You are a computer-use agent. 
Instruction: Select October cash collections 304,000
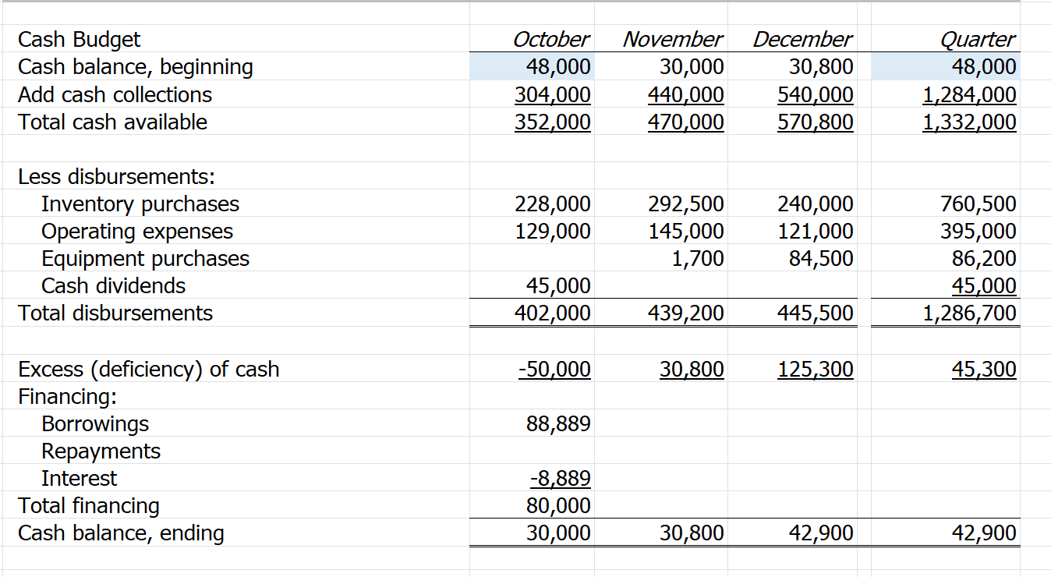tap(552, 94)
